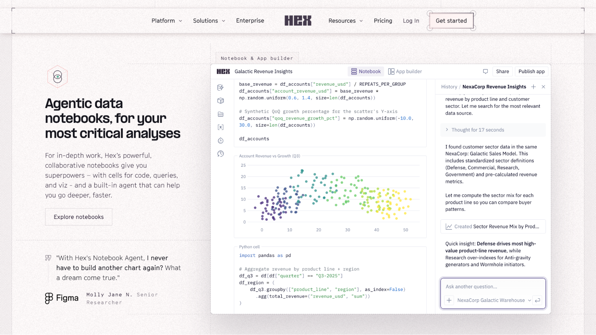Click the comment bubble icon beside Share
This screenshot has height=335, width=596.
coord(485,71)
